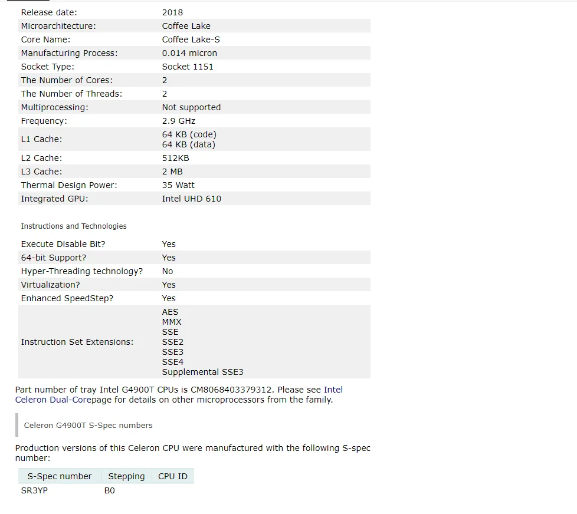Click the 'Hyper-Threading technology?' label
The height and width of the screenshot is (514, 577).
[x=81, y=271]
